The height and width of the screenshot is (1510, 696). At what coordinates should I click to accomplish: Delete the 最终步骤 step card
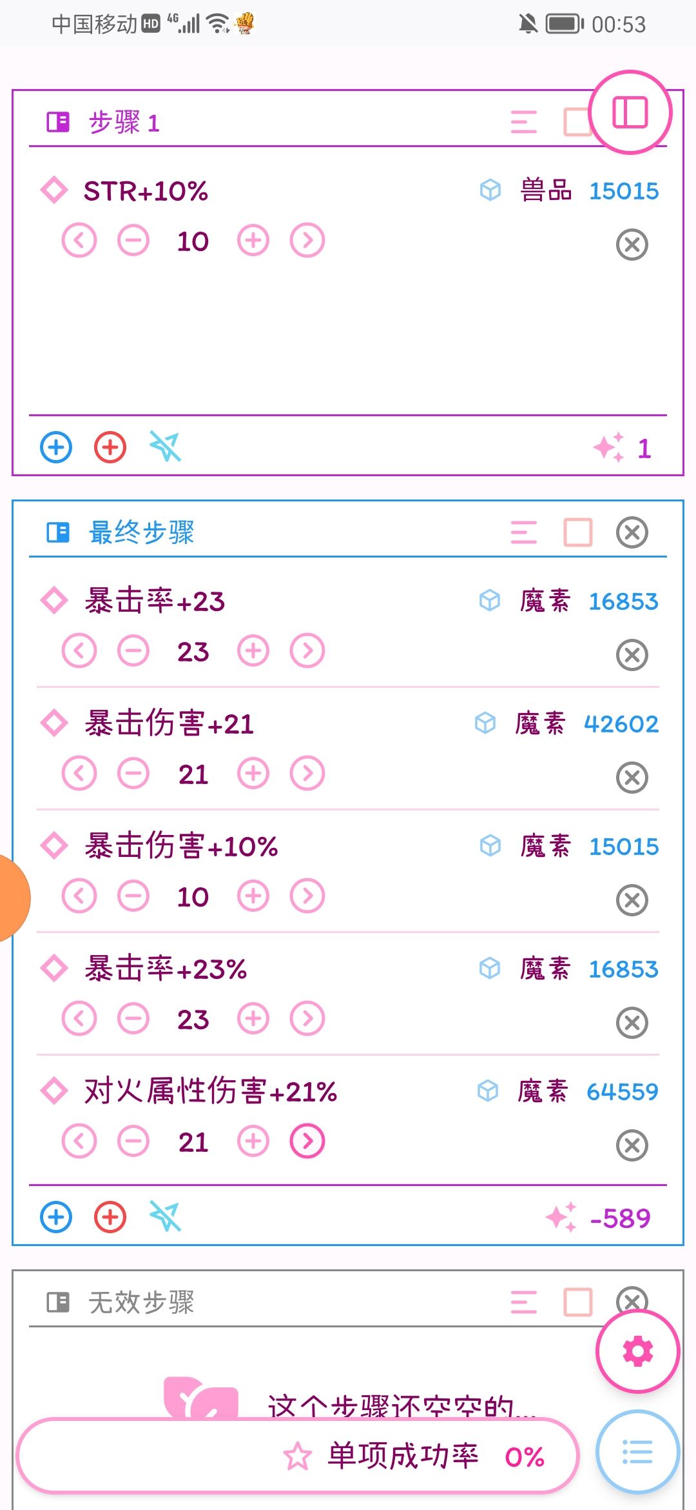click(632, 533)
